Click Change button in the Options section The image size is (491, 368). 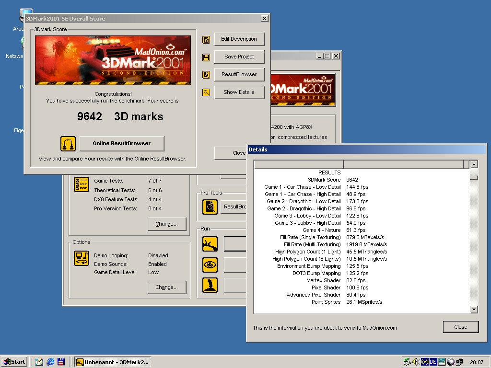pyautogui.click(x=166, y=287)
